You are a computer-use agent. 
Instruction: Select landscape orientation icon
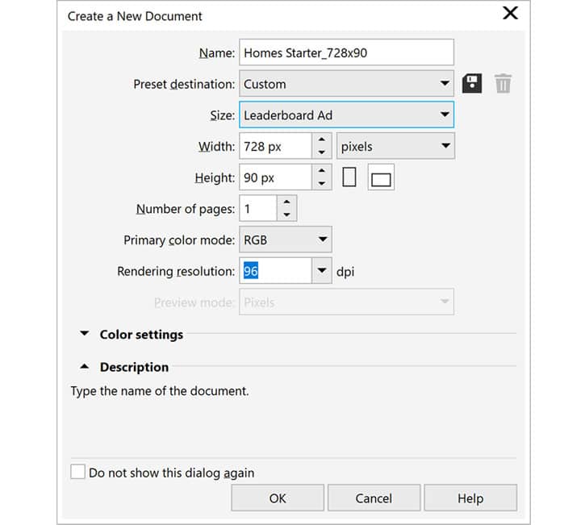tap(381, 178)
